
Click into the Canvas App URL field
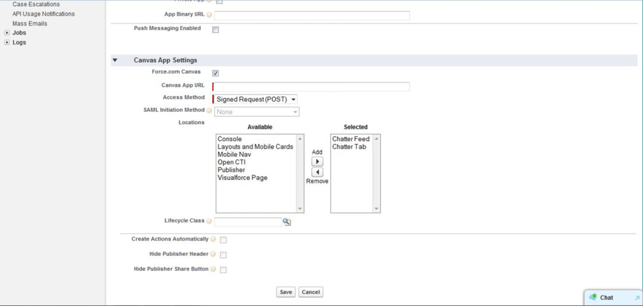click(x=311, y=87)
